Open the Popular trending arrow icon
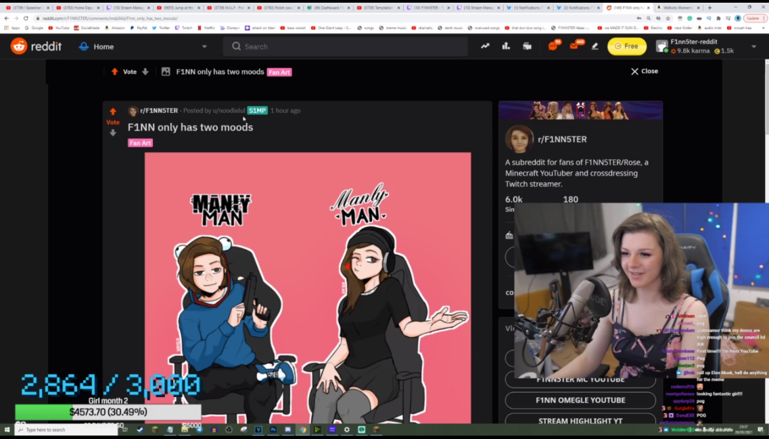 (x=485, y=46)
